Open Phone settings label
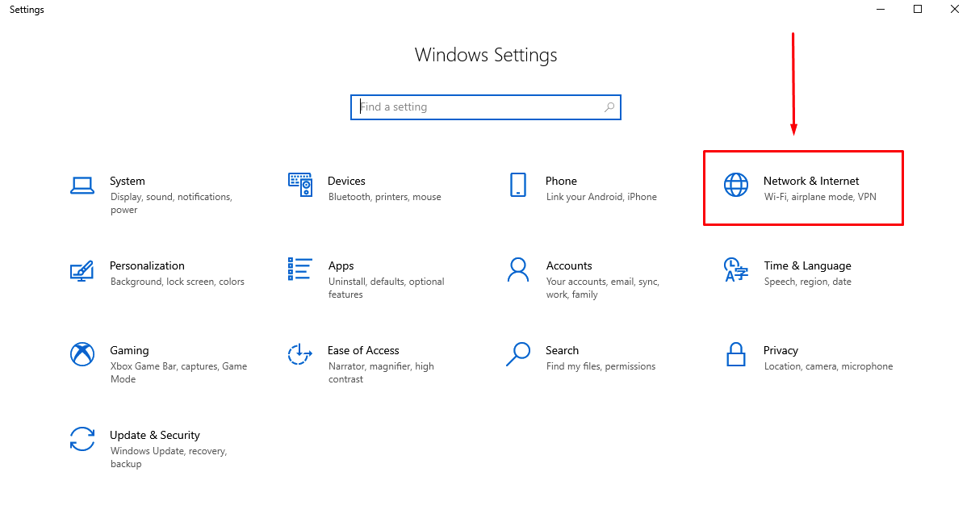This screenshot has height=518, width=971. pos(561,181)
